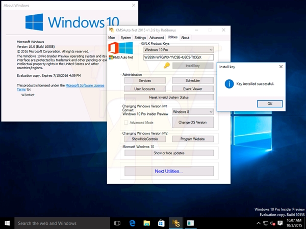Click the golden key icon
This screenshot has width=306, height=229.
(x=167, y=66)
